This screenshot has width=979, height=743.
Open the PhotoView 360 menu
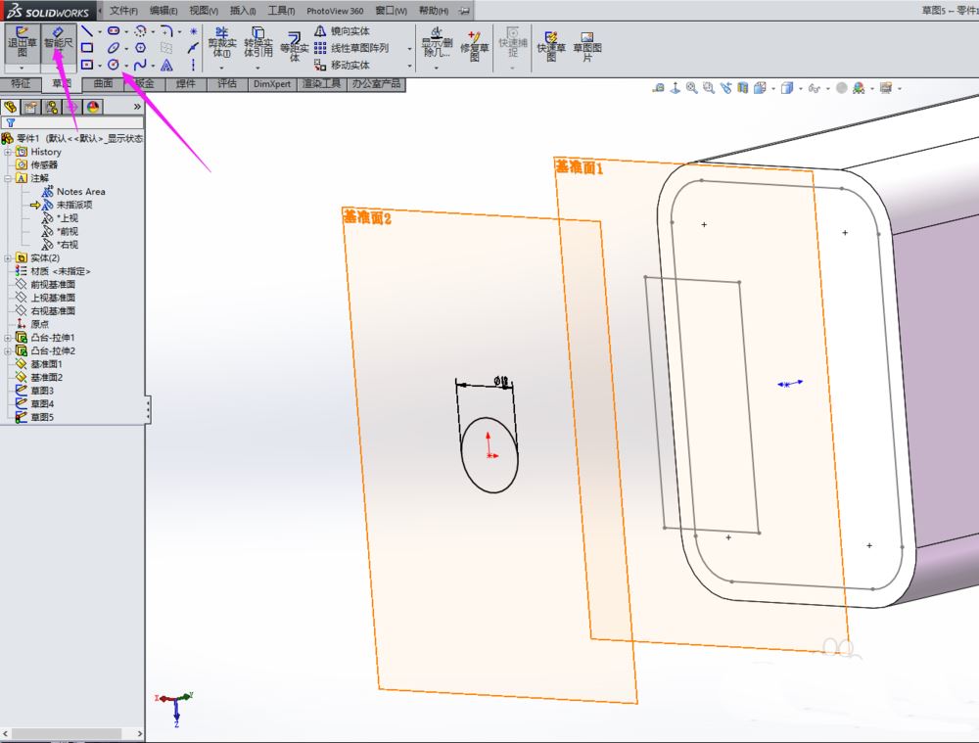pos(335,11)
